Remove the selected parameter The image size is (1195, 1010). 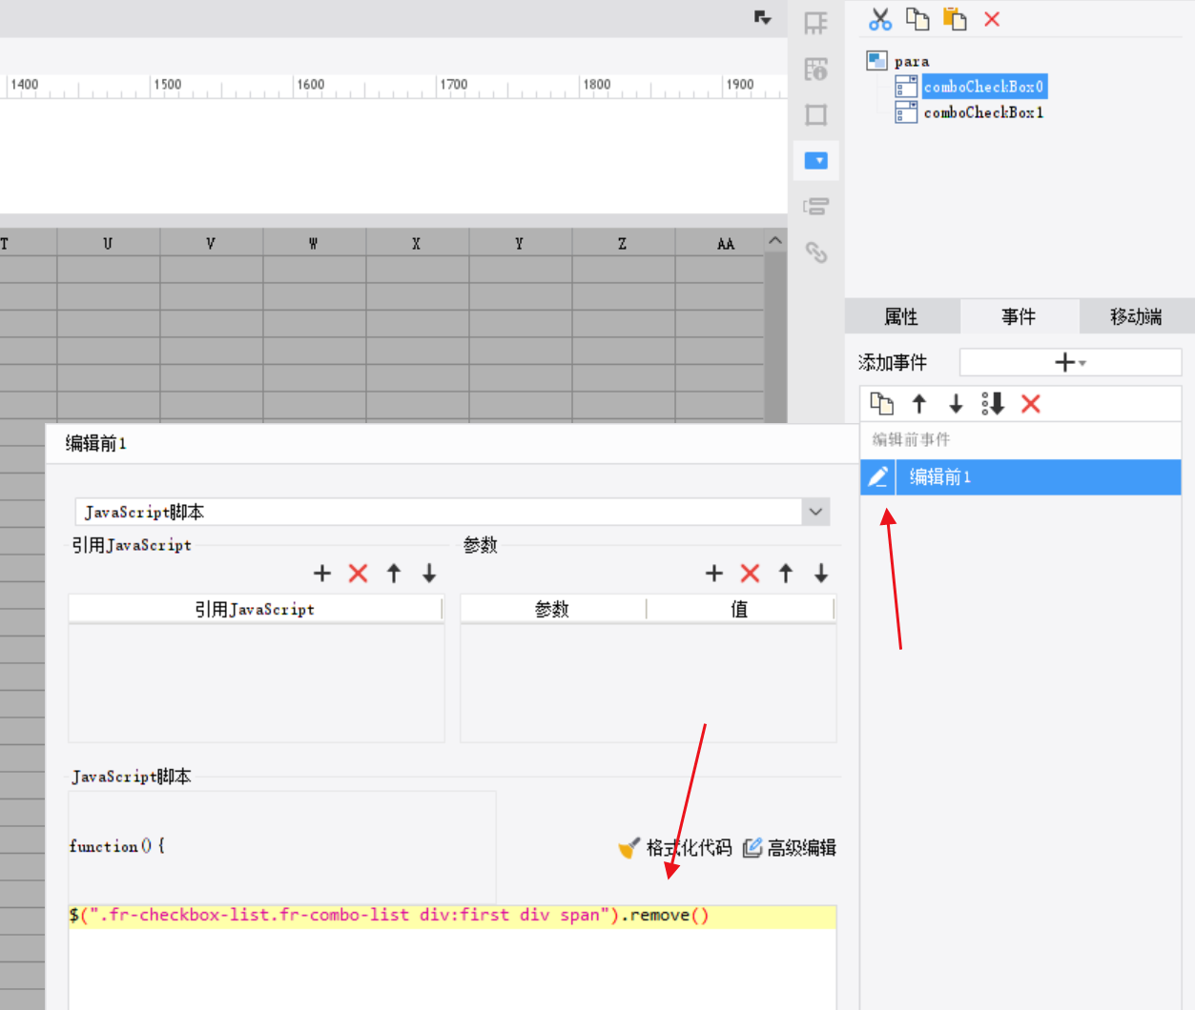tap(750, 573)
